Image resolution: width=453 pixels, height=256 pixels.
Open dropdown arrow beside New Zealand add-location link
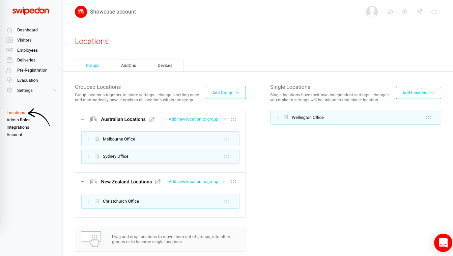[225, 182]
